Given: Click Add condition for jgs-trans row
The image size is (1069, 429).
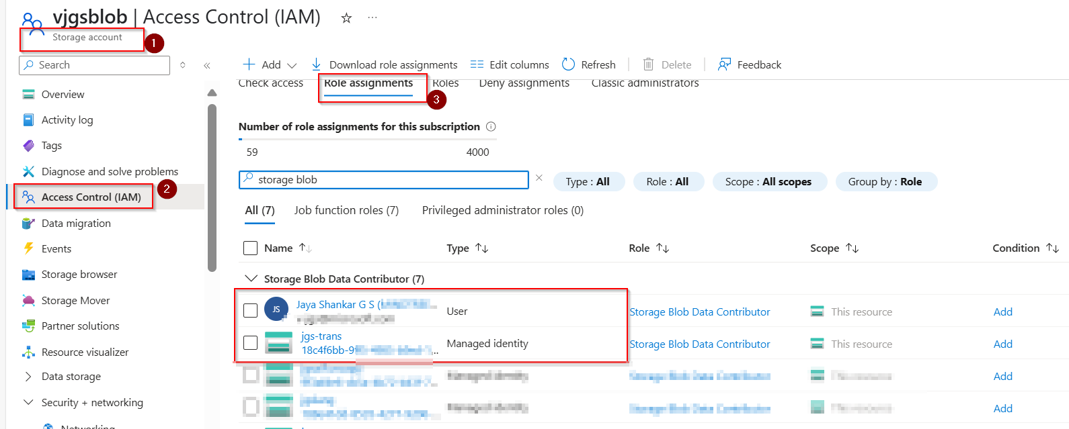Looking at the screenshot, I should [x=1003, y=344].
